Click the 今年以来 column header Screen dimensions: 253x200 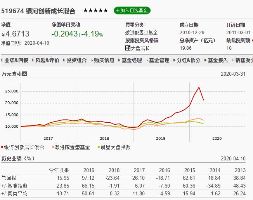pyautogui.click(x=59, y=170)
